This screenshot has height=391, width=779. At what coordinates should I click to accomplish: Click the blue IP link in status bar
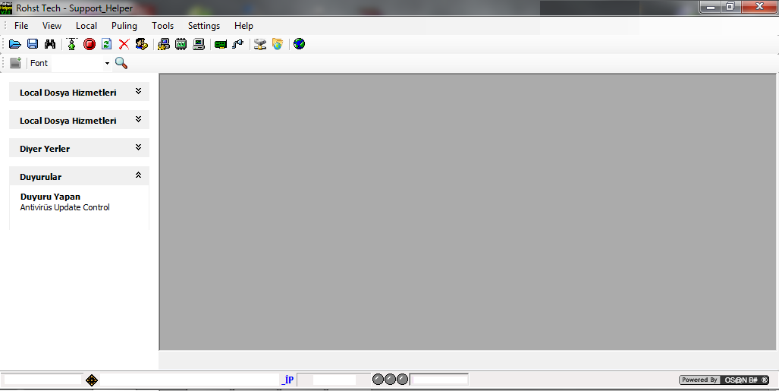click(287, 380)
